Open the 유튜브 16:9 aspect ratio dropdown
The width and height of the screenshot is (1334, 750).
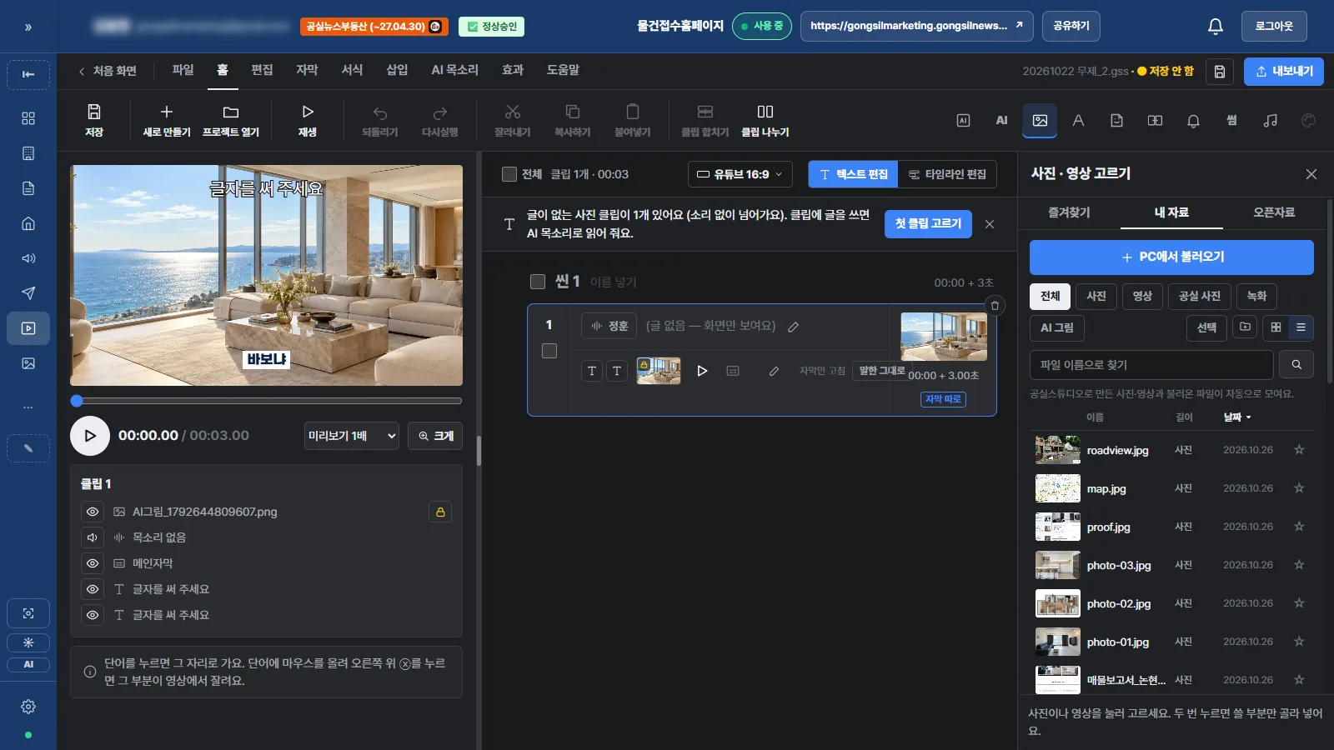(x=740, y=174)
